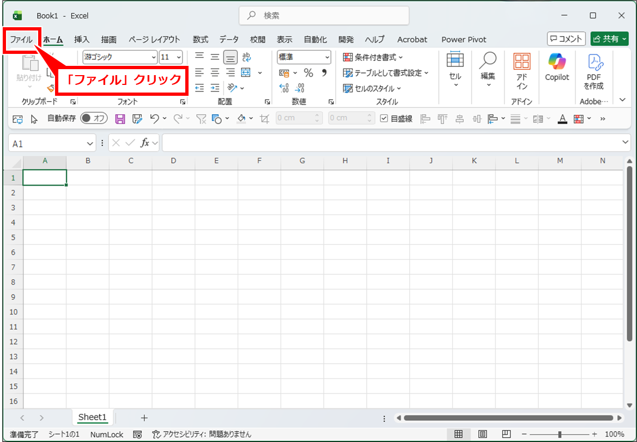Image resolution: width=637 pixels, height=442 pixels.
Task: Click the merge and center icon
Action: pyautogui.click(x=246, y=73)
